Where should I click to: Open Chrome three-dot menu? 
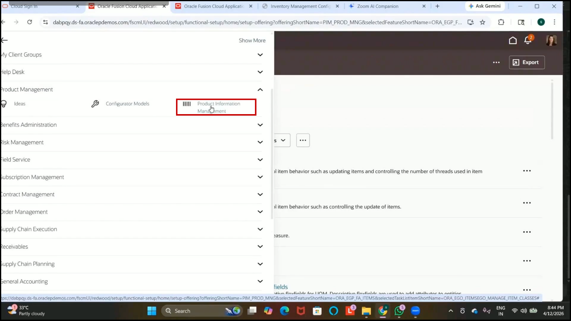pos(554,22)
